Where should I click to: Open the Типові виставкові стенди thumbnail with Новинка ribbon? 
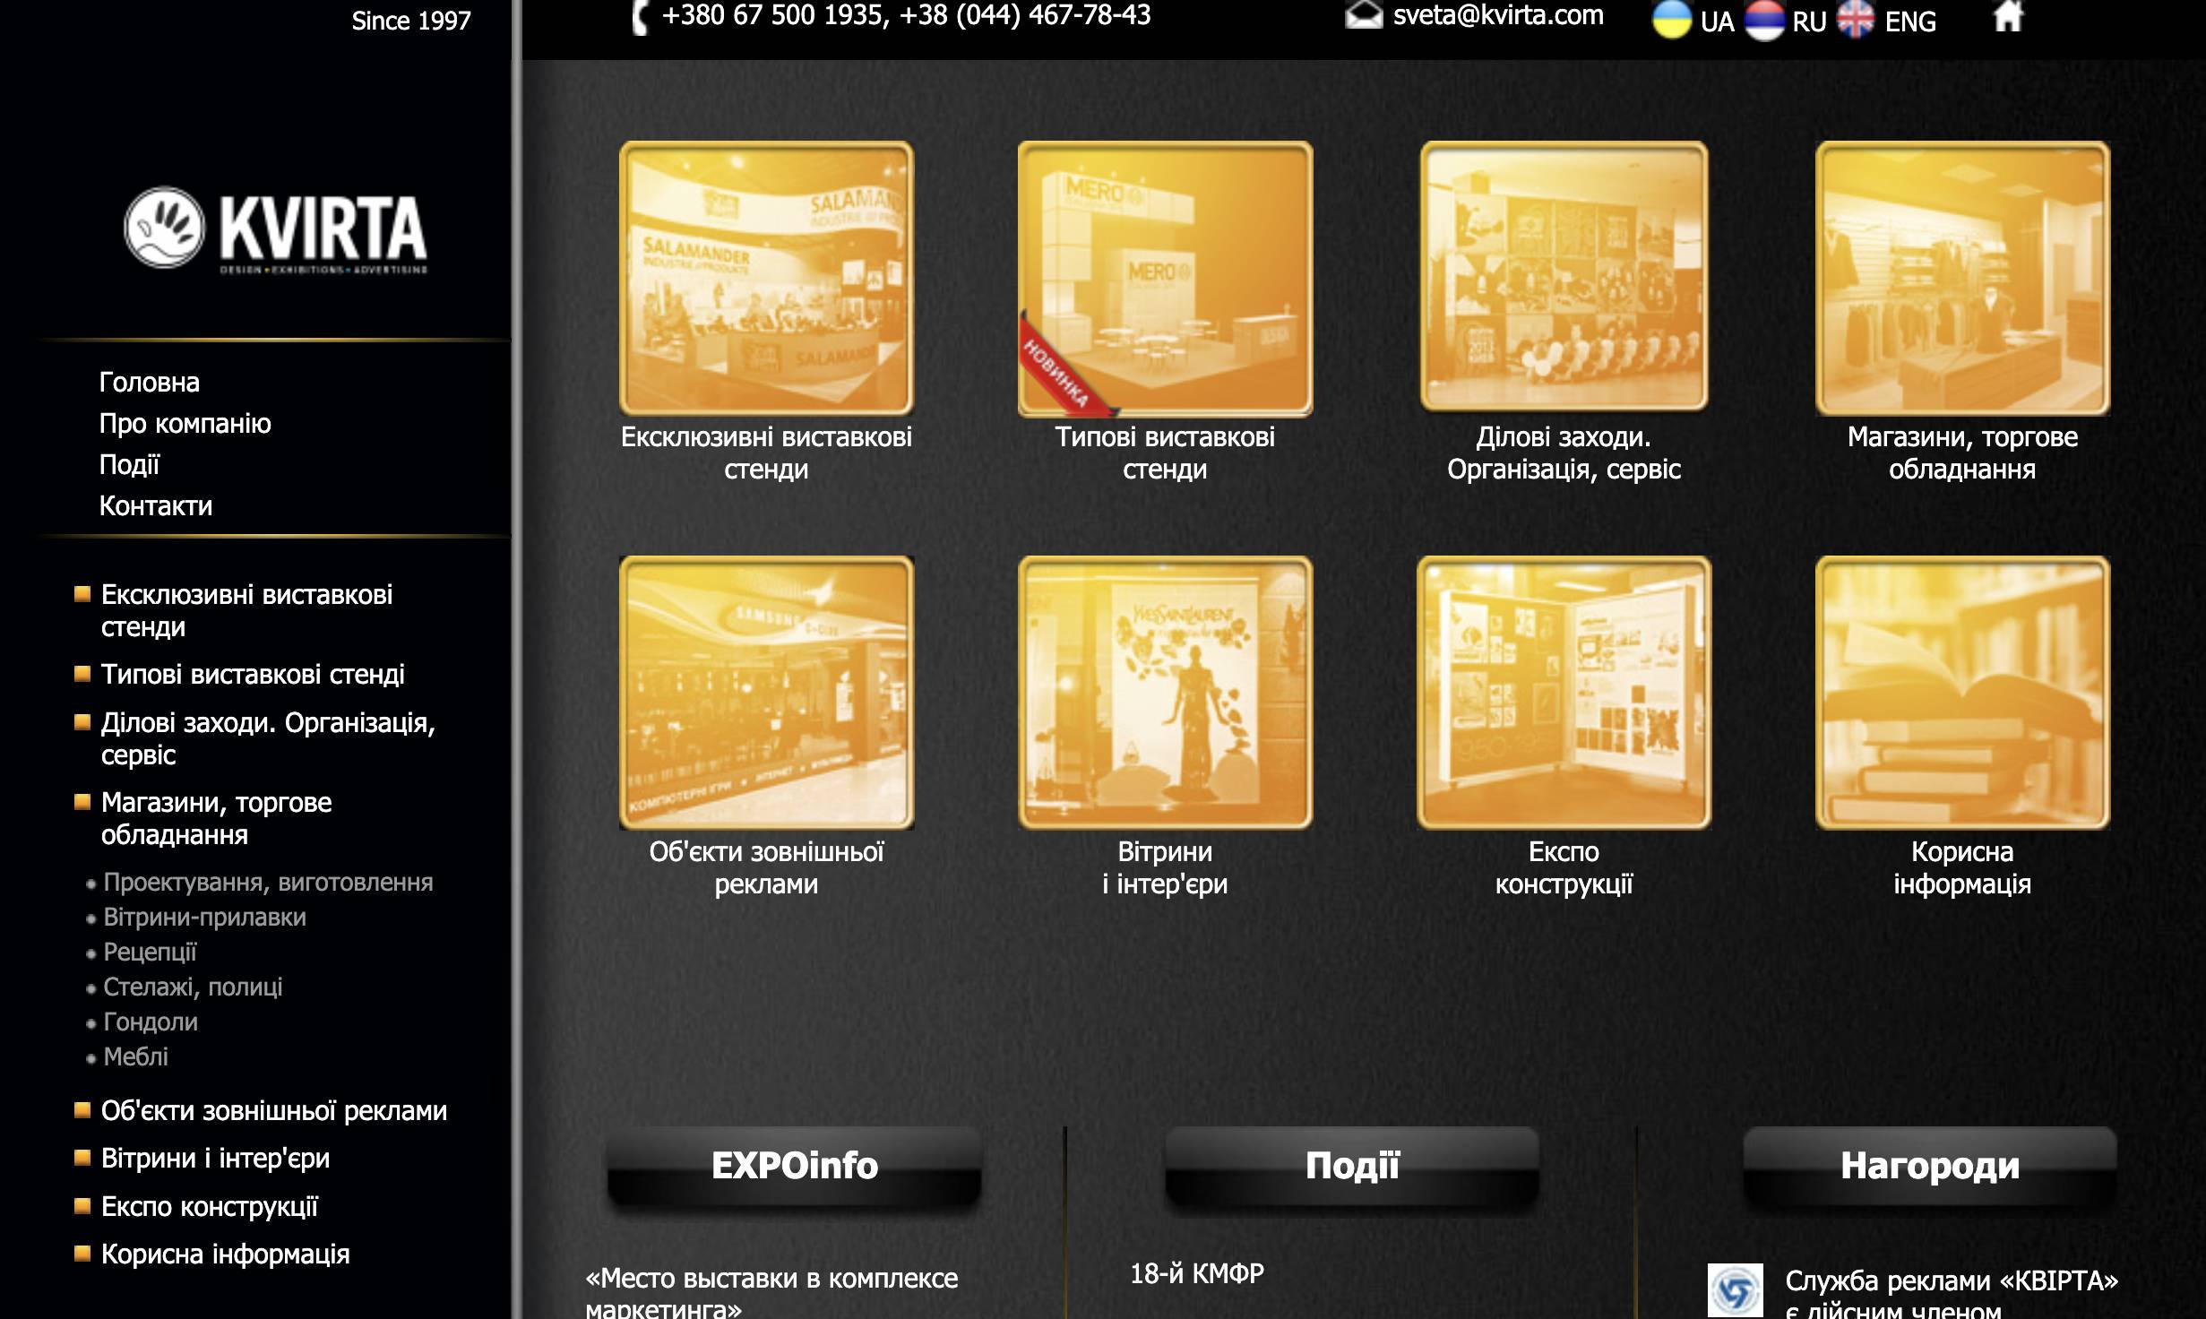[1165, 278]
